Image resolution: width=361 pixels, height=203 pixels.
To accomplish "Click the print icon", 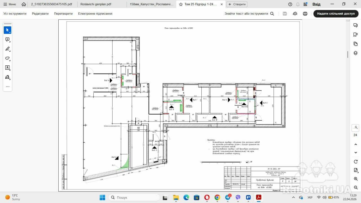I will coord(305,14).
